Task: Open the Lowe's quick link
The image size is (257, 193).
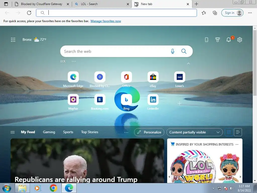Action: coord(179,79)
